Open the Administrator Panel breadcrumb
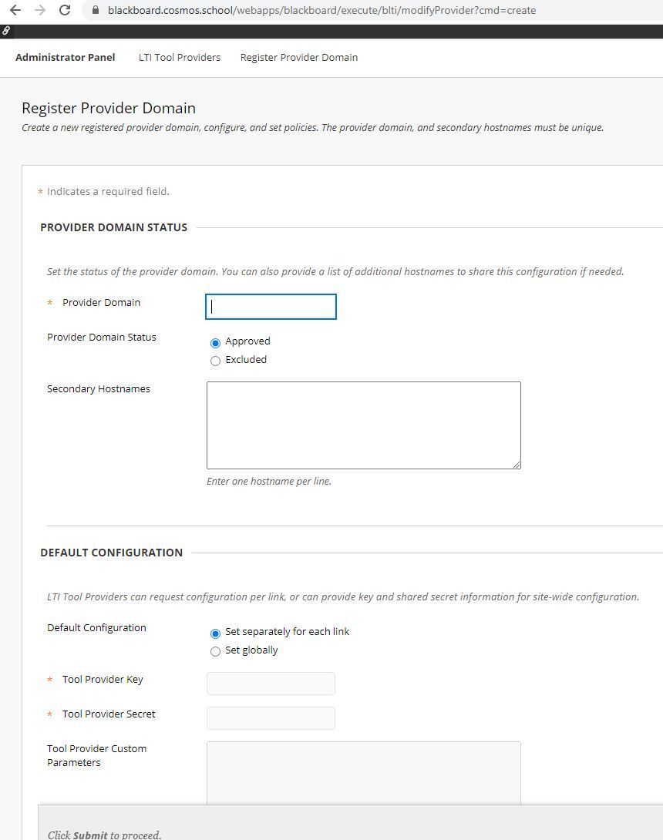The height and width of the screenshot is (840, 663). coord(66,57)
